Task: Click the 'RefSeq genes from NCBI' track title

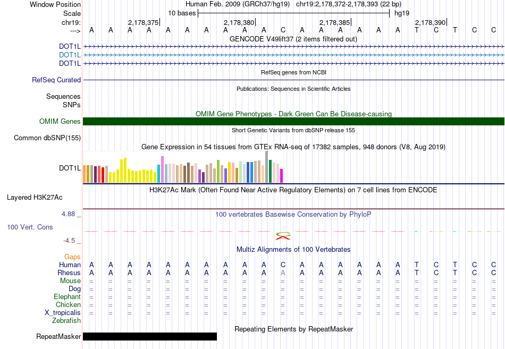Action: 293,72
